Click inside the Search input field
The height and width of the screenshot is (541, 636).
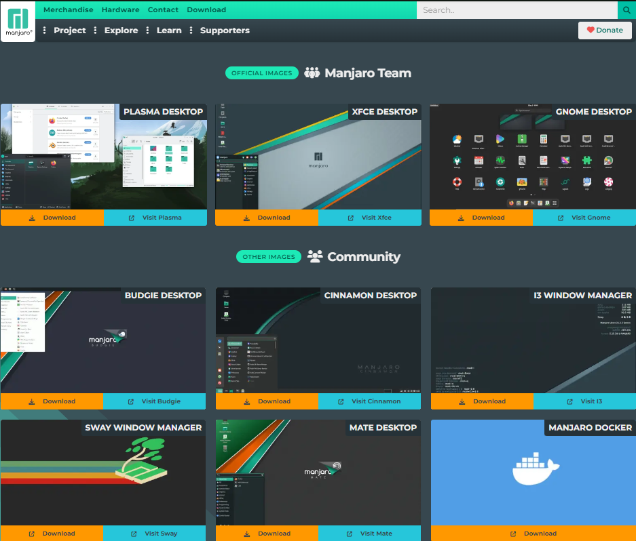(516, 9)
